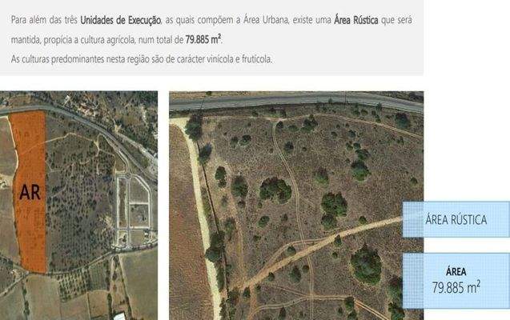Click the large round tree cluster in center
The height and width of the screenshot is (320, 510).
tap(275, 190)
